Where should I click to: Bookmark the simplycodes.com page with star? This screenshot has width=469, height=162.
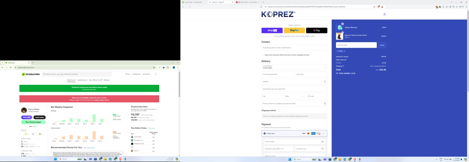[154, 67]
